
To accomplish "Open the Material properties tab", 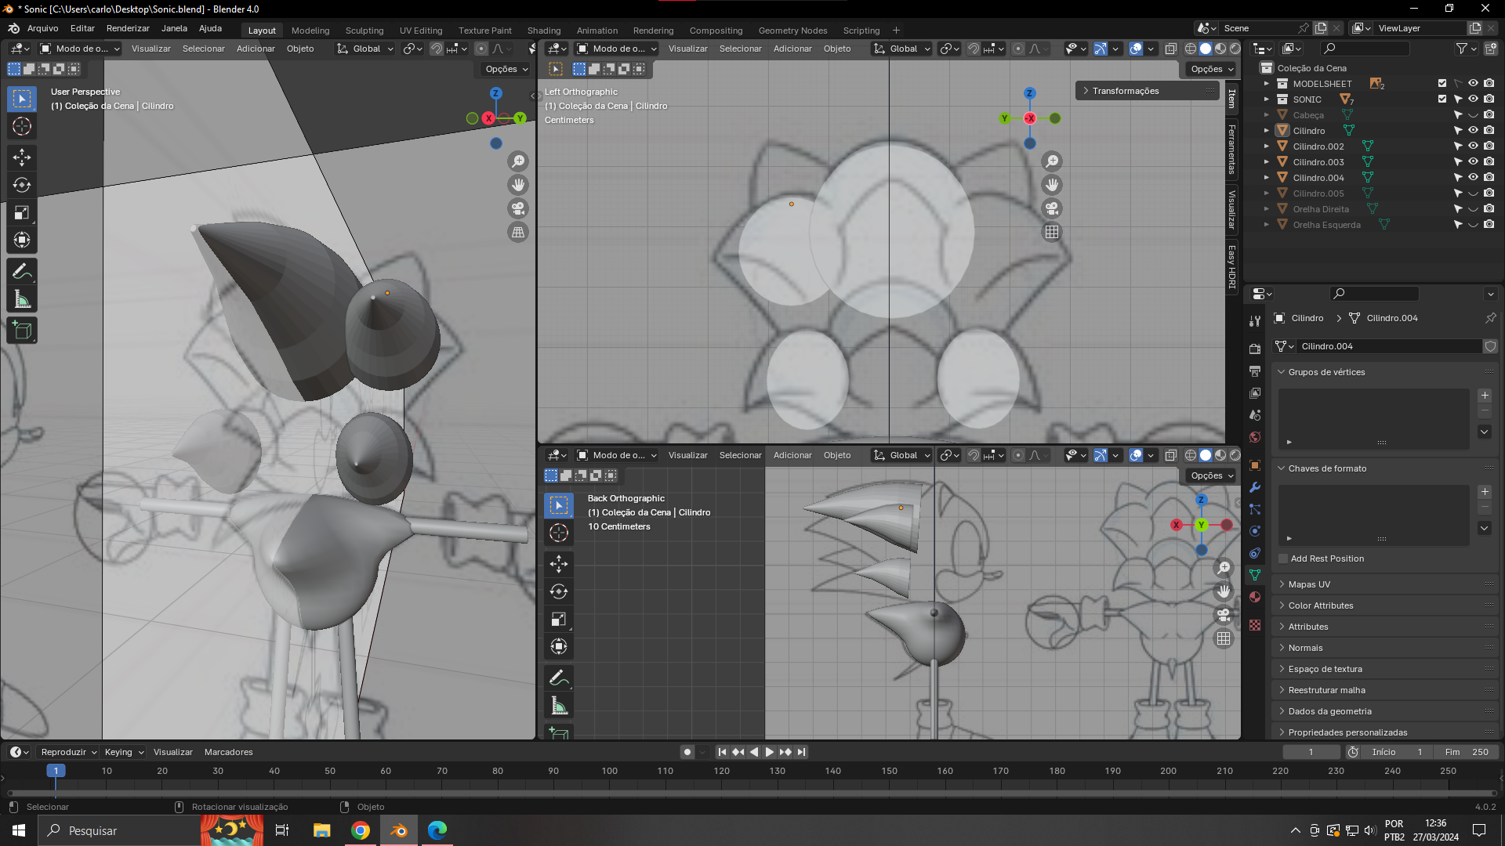I will pyautogui.click(x=1255, y=597).
